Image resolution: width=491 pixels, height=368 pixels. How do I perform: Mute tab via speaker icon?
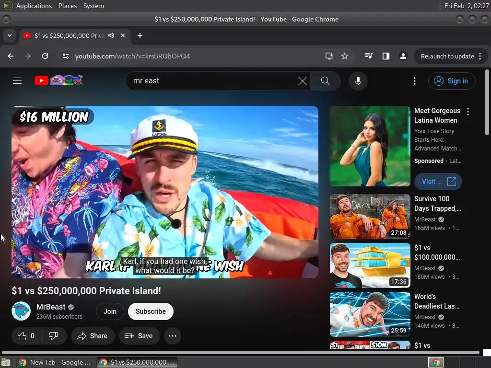tap(111, 35)
